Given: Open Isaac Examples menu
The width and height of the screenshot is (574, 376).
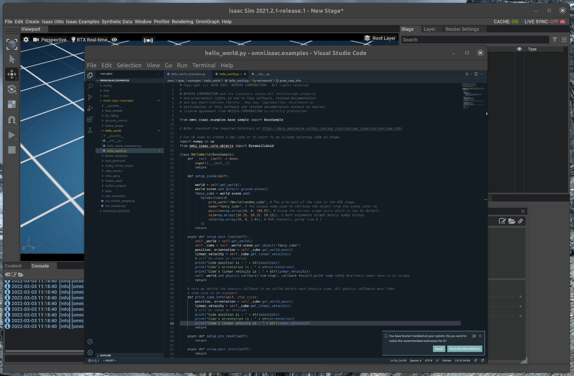Looking at the screenshot, I should 82,22.
